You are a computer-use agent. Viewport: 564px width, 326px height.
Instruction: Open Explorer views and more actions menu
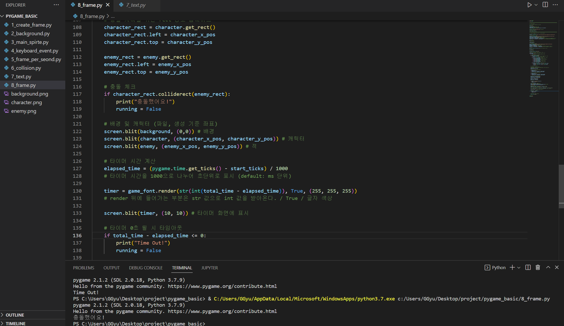(x=56, y=5)
